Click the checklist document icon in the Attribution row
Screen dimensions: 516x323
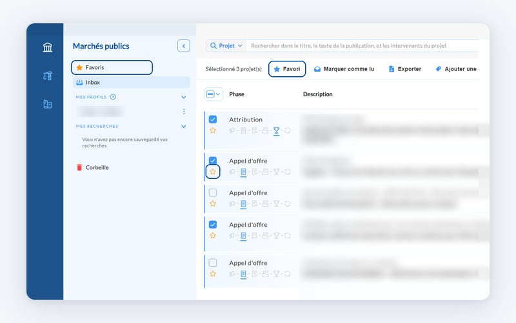coord(254,130)
